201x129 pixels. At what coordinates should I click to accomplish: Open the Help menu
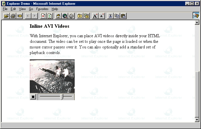click(55, 9)
